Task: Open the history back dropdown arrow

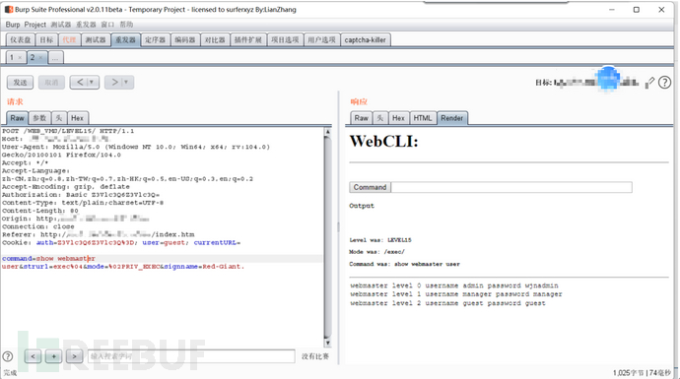Action: click(x=91, y=82)
